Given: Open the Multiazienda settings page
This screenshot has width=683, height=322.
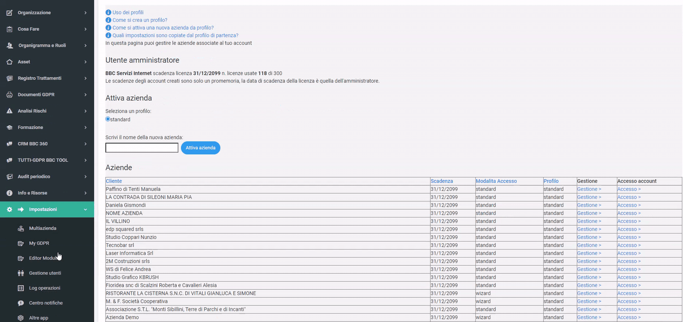Looking at the screenshot, I should (43, 229).
